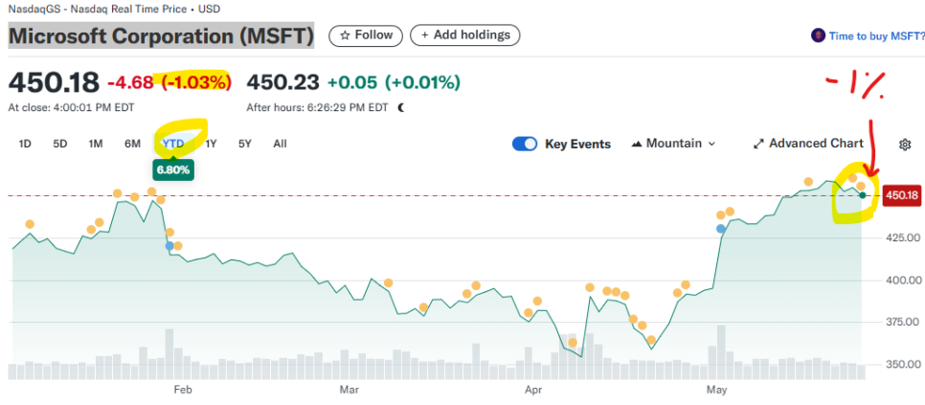Viewport: 925px width, 405px height.
Task: Click the Add holdings button
Action: point(464,35)
